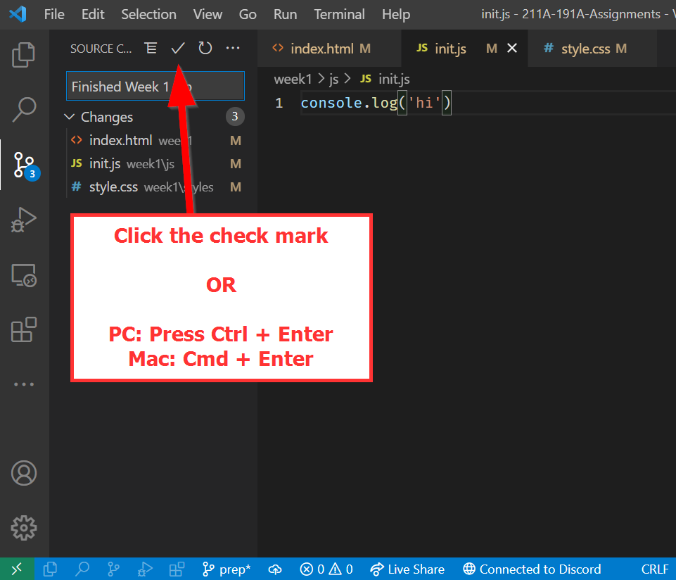
Task: Refresh the source control panel
Action: point(205,49)
